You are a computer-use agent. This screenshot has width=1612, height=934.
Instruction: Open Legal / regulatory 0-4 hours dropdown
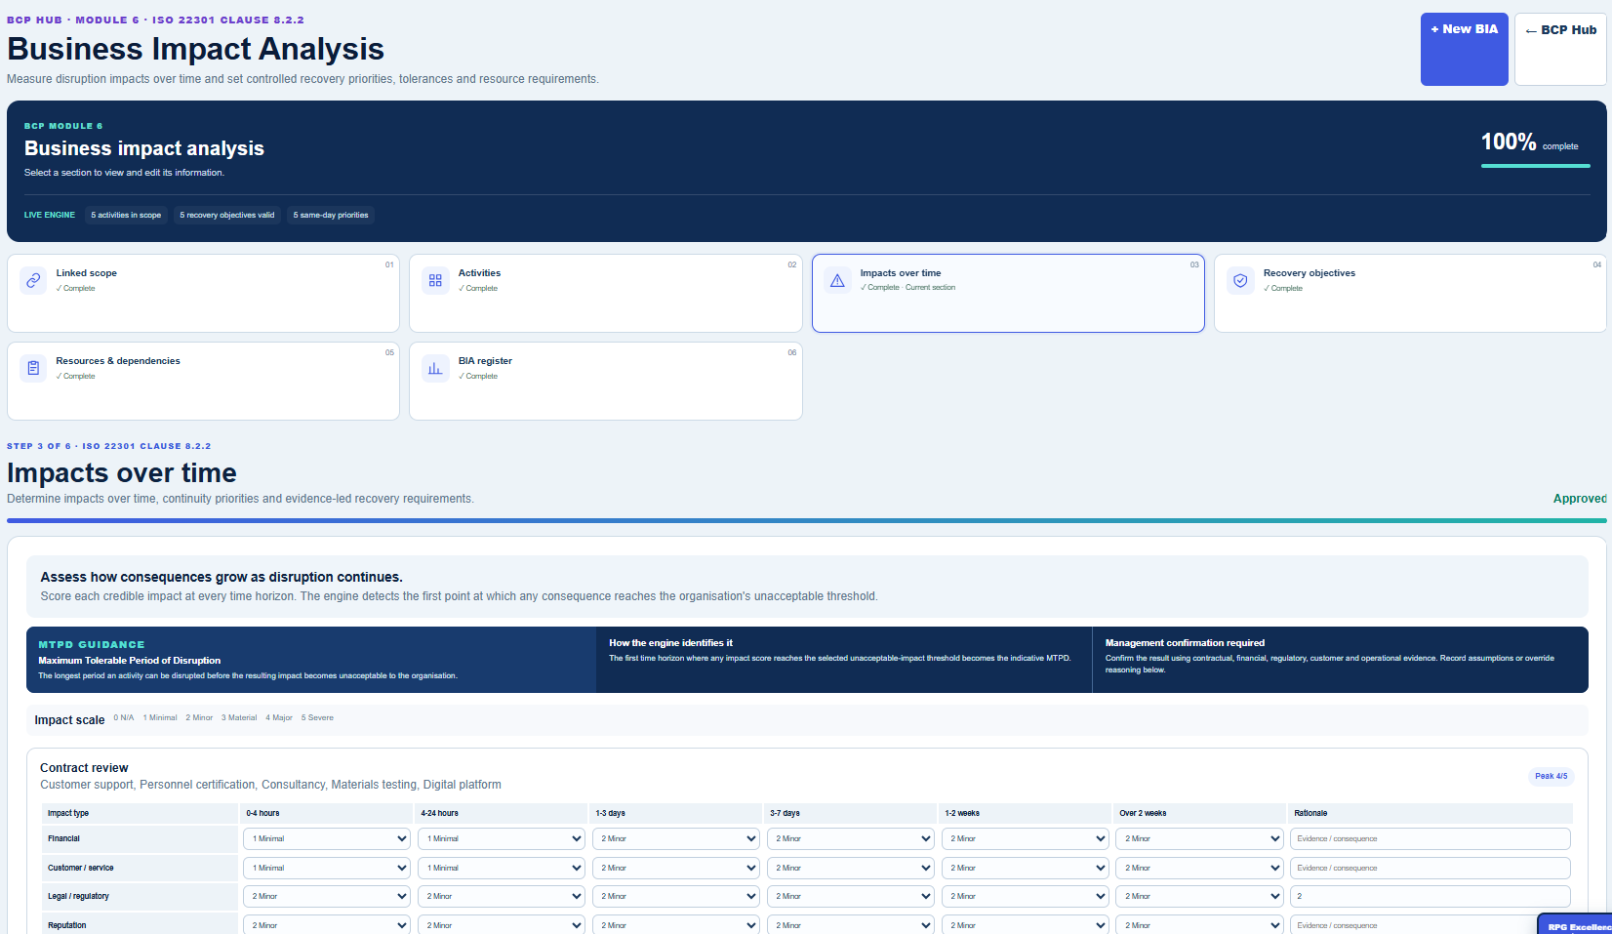pyautogui.click(x=327, y=896)
